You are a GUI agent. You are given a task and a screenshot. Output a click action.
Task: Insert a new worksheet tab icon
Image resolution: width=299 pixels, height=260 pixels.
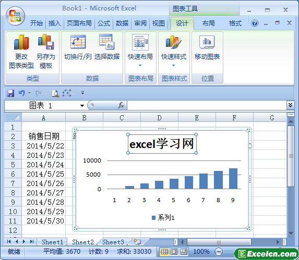[x=137, y=242]
